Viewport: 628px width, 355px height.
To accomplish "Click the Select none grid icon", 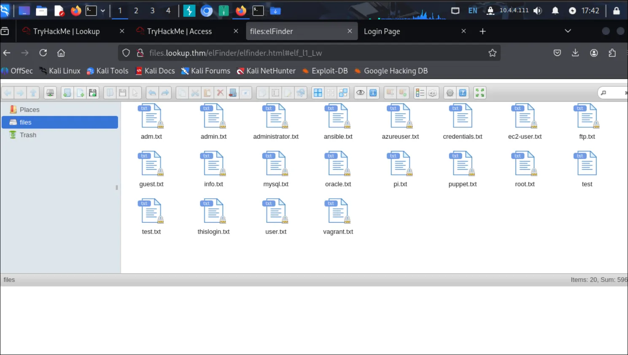I will [x=331, y=93].
